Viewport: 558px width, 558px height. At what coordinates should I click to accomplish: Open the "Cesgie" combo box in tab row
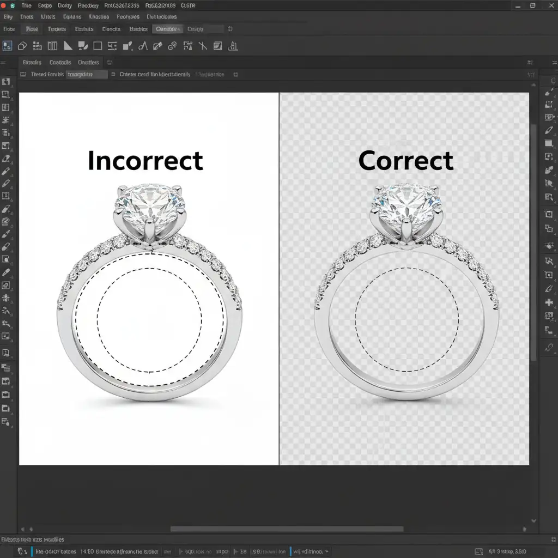pos(204,29)
